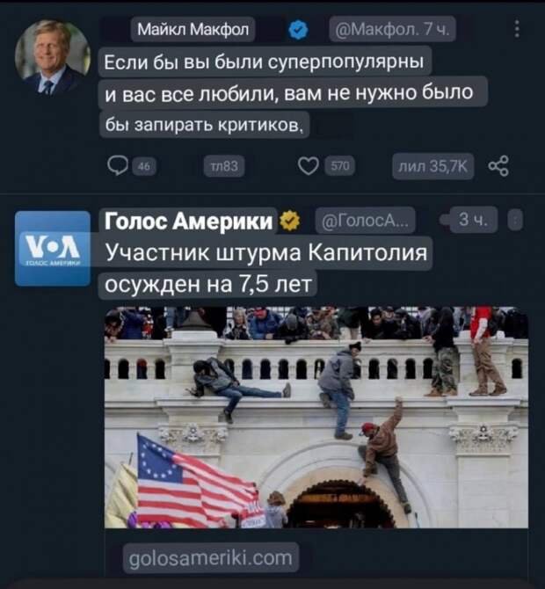Open the Capitol storming photo
The image size is (545, 589).
316,418
